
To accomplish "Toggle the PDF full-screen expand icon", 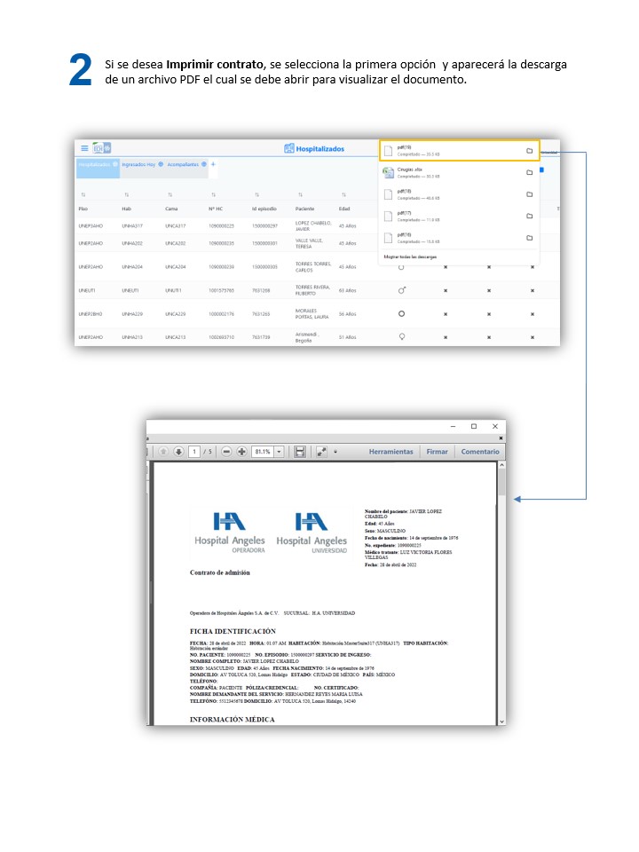I will 321,452.
